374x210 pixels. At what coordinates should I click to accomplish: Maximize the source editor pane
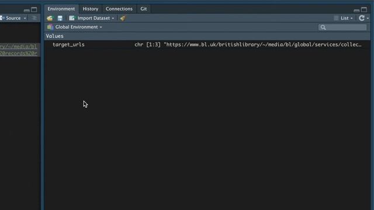click(34, 10)
